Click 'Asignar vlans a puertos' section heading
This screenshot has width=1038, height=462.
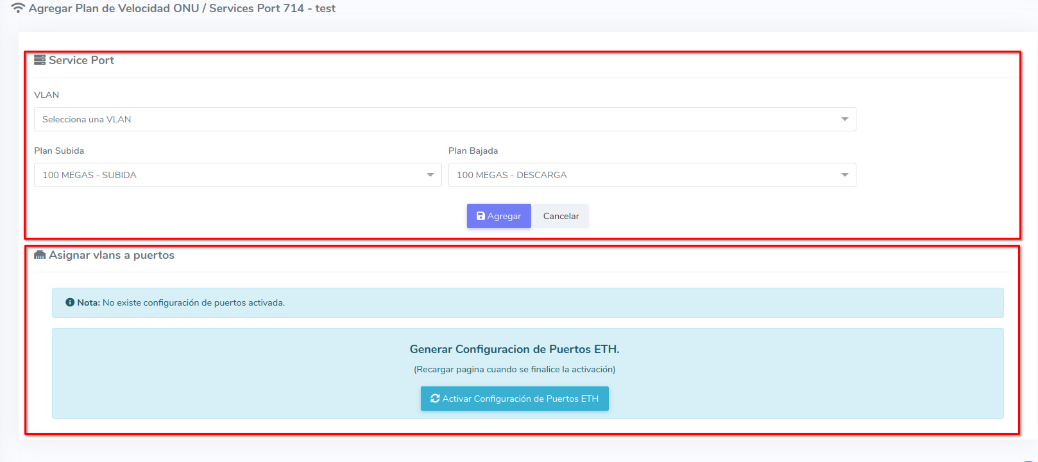pyautogui.click(x=112, y=255)
